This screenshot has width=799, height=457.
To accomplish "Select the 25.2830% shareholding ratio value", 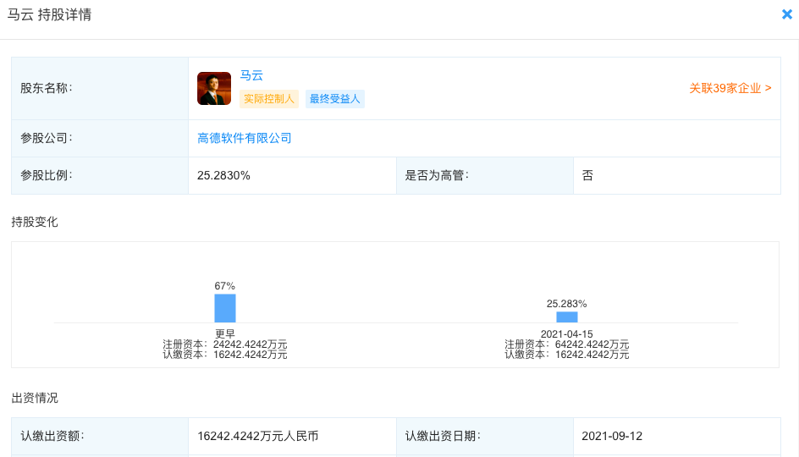I will [223, 175].
